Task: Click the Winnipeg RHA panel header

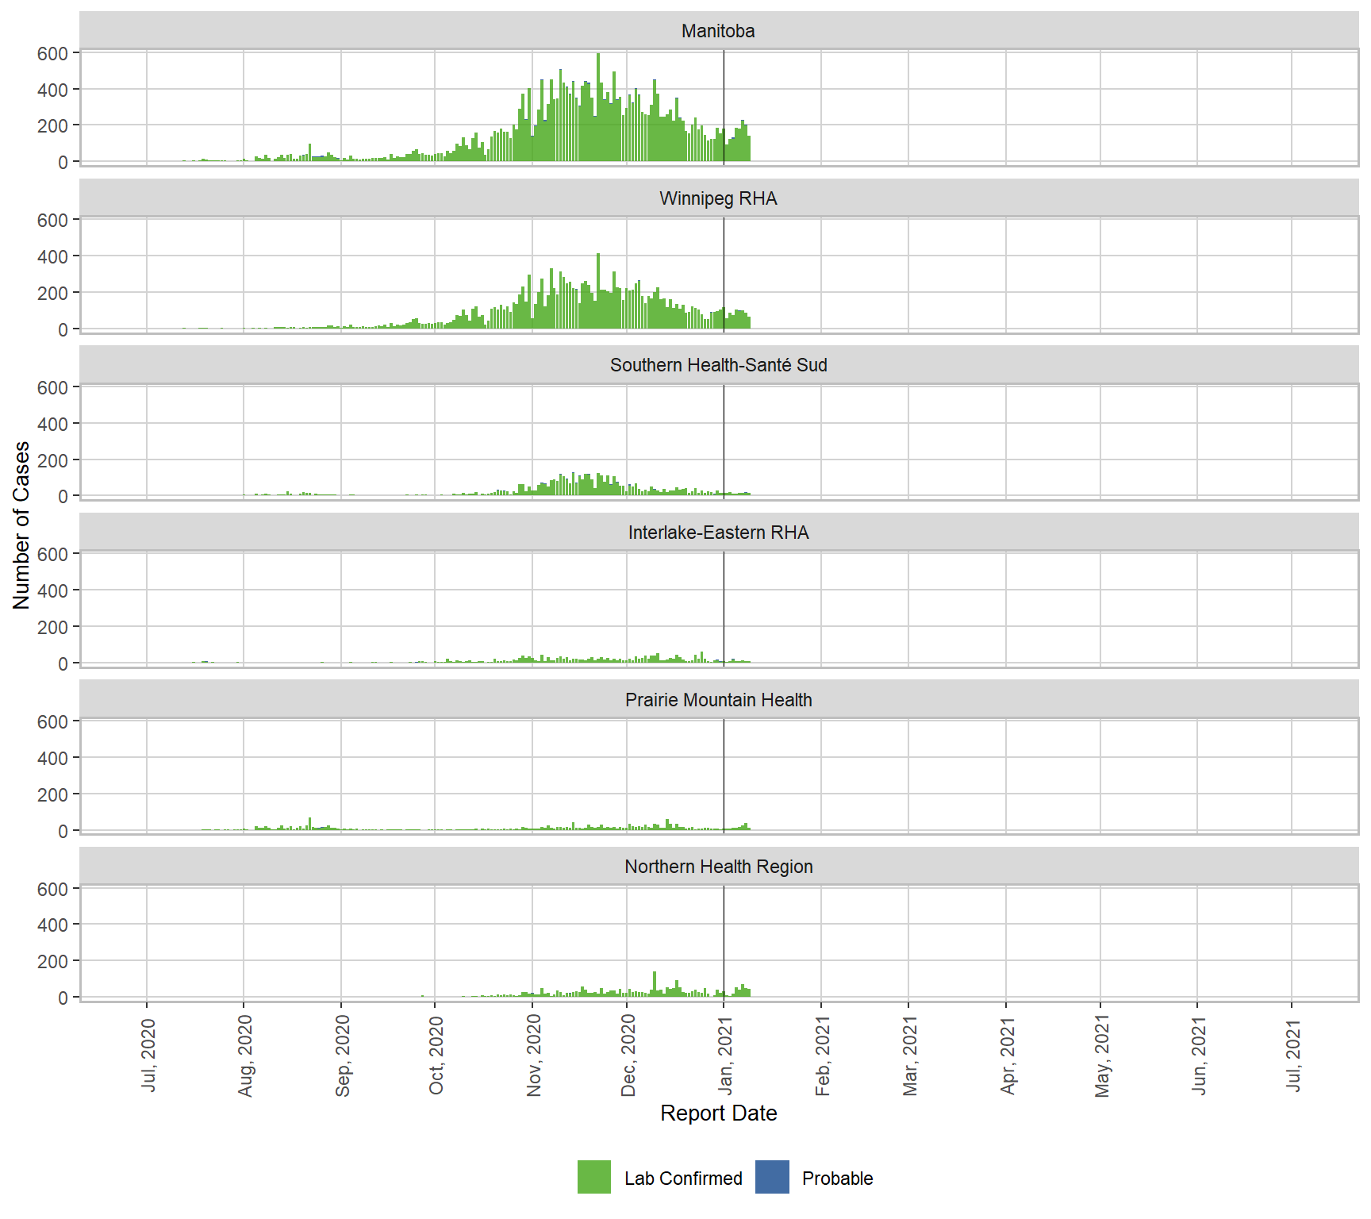Action: tap(718, 198)
